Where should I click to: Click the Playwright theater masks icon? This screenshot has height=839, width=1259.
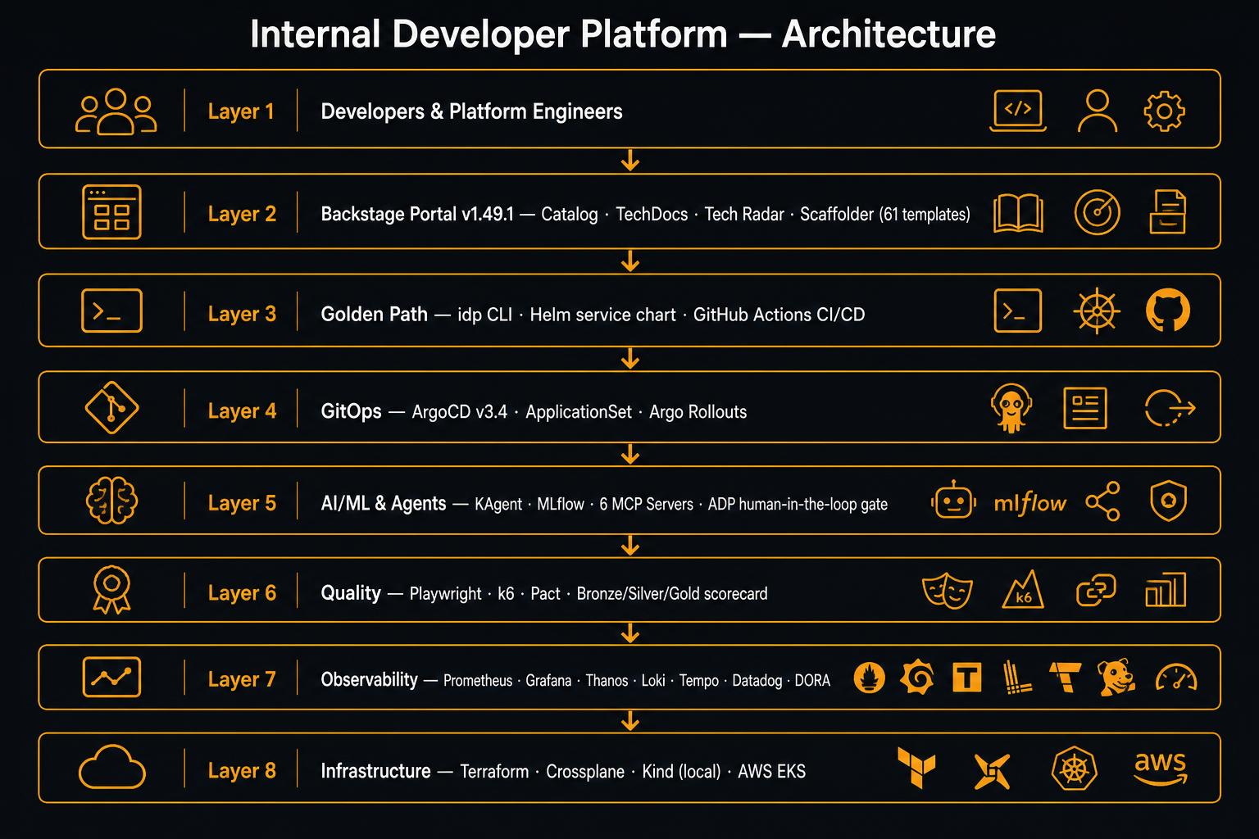point(948,591)
